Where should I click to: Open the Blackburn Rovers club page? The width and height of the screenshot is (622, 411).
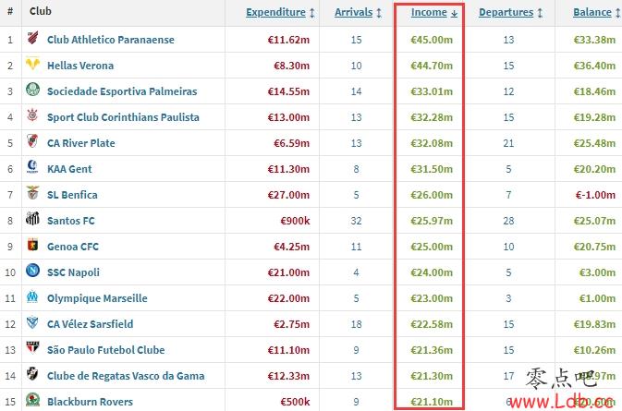89,402
